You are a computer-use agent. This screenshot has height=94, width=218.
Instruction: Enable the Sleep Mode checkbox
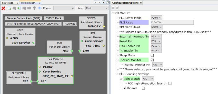point(152,55)
